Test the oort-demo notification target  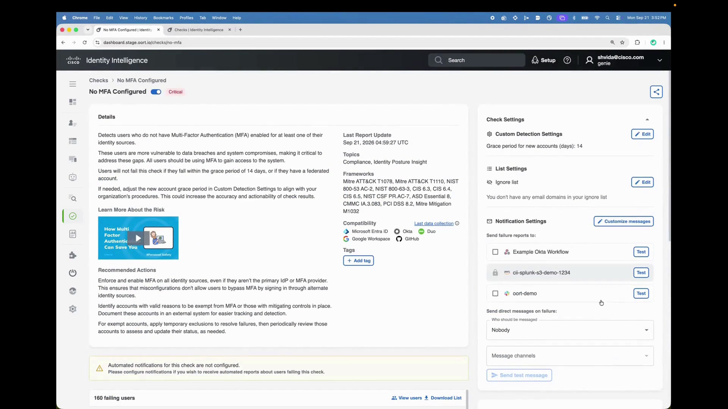coord(641,293)
